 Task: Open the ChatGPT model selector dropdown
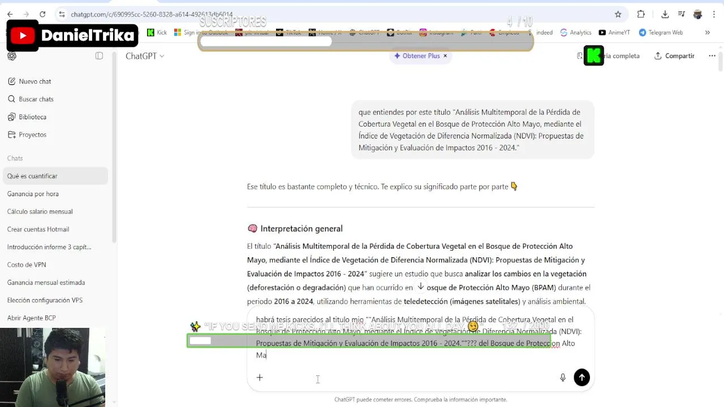click(145, 56)
